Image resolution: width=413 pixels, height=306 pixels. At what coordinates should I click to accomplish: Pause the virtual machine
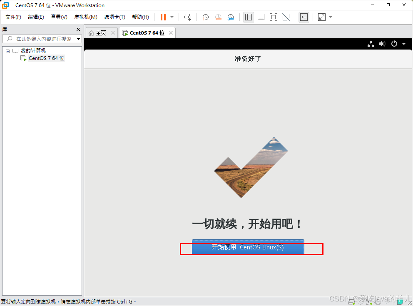163,17
